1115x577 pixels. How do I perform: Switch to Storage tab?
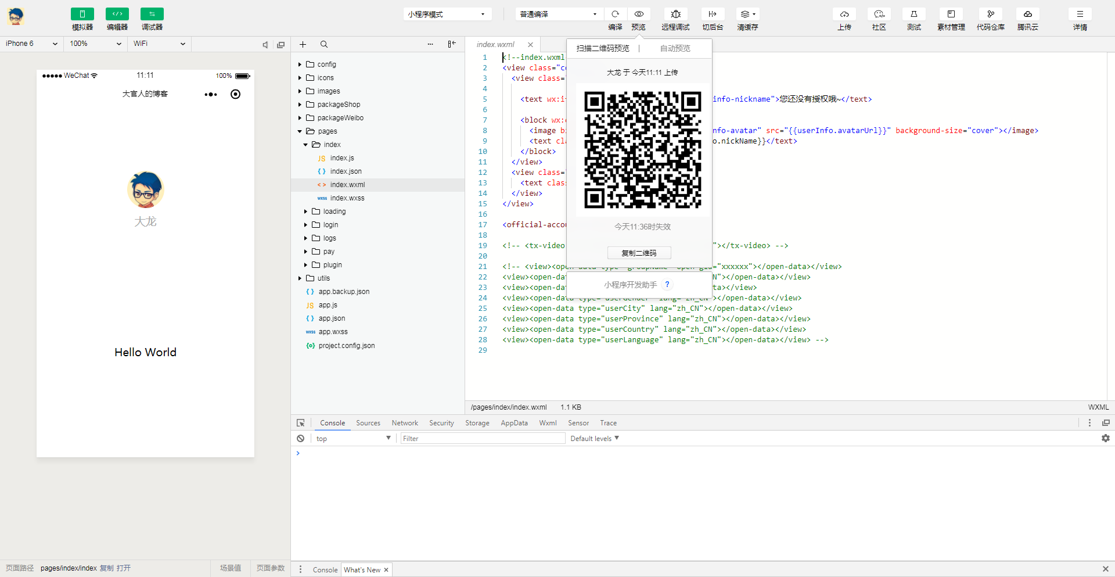(477, 423)
